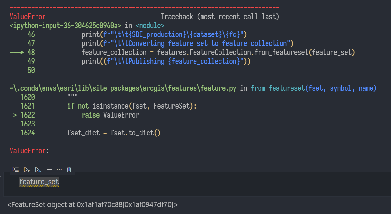The width and height of the screenshot is (391, 214).
Task: Click the ipython-input-36 traceback link
Action: tap(66, 25)
